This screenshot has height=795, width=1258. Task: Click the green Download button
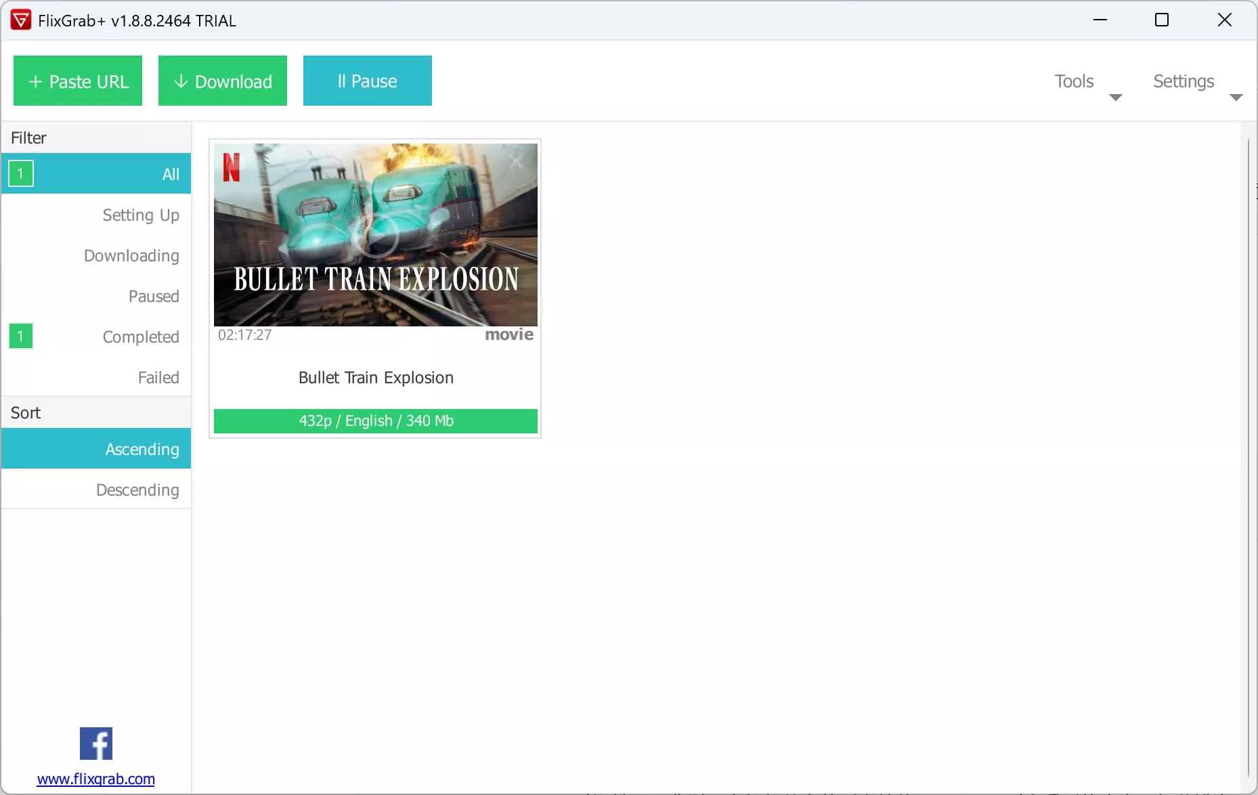coord(223,81)
